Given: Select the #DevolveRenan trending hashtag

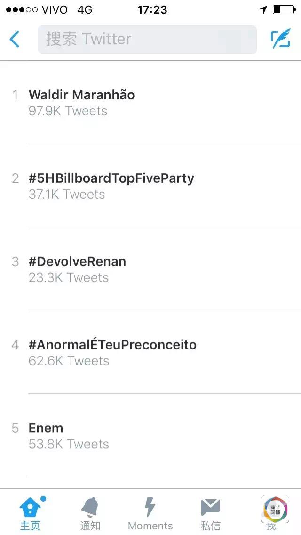Looking at the screenshot, I should tap(77, 261).
